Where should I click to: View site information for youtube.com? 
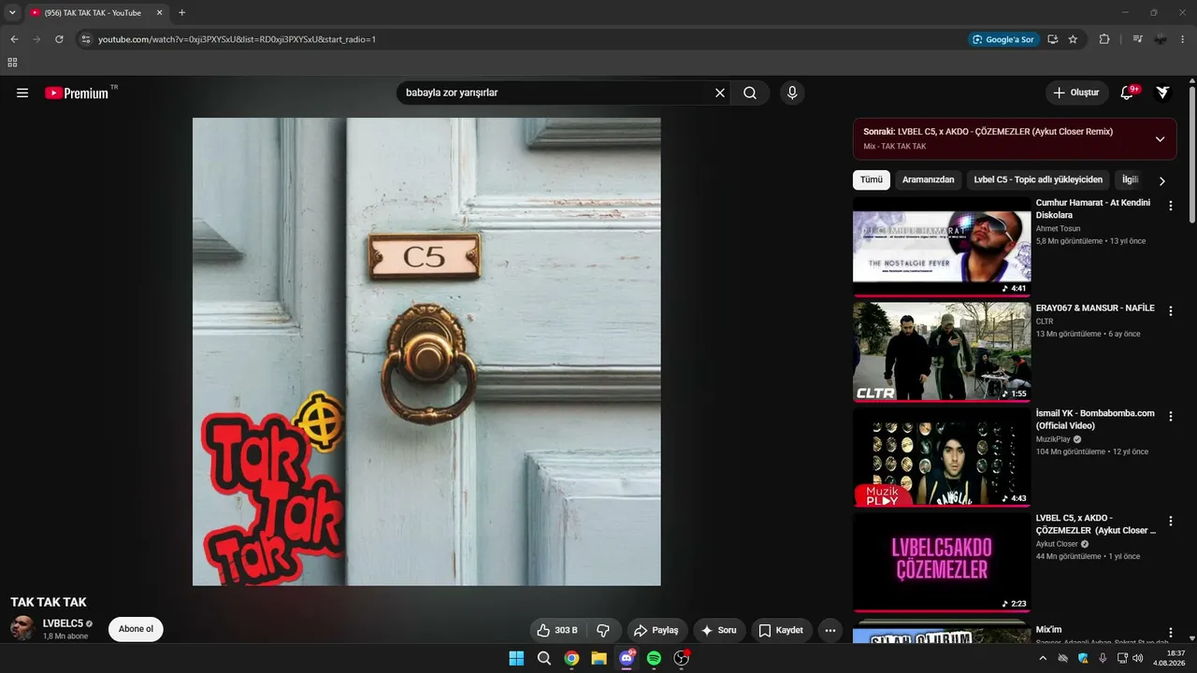(x=85, y=39)
